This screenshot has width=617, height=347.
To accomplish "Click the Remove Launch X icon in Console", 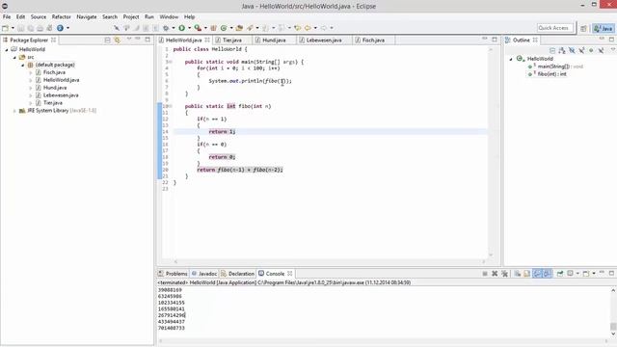I will tap(495, 274).
